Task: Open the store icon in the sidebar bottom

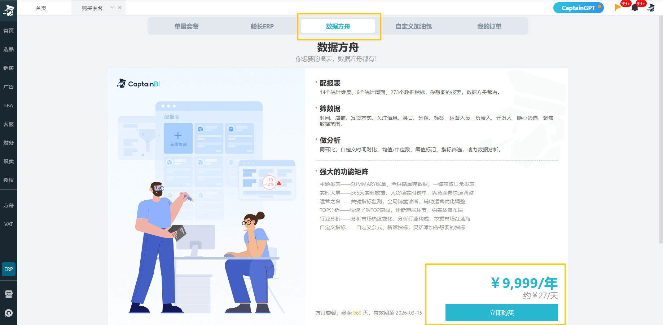Action: click(9, 294)
